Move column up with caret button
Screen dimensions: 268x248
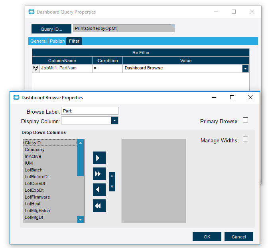(112, 176)
